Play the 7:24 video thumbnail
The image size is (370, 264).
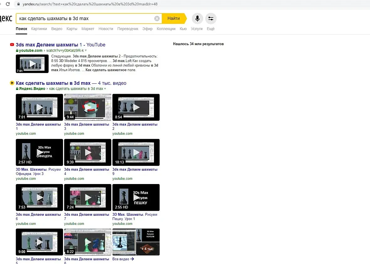tap(87, 198)
